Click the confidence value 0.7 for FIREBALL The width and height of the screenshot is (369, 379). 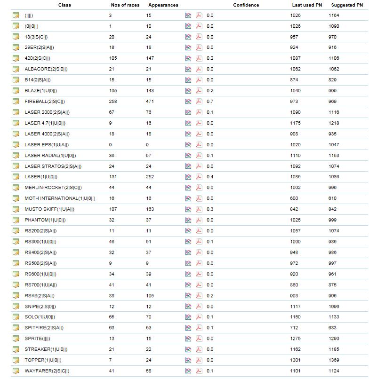tap(210, 102)
